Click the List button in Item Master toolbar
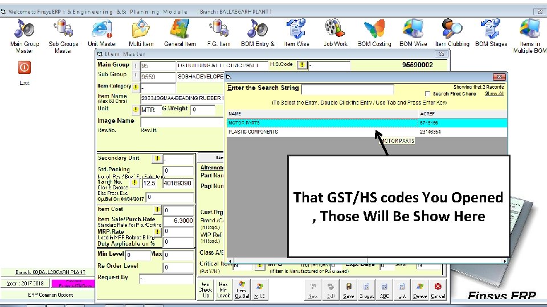Viewport: 547px width, 307px height. click(x=402, y=290)
